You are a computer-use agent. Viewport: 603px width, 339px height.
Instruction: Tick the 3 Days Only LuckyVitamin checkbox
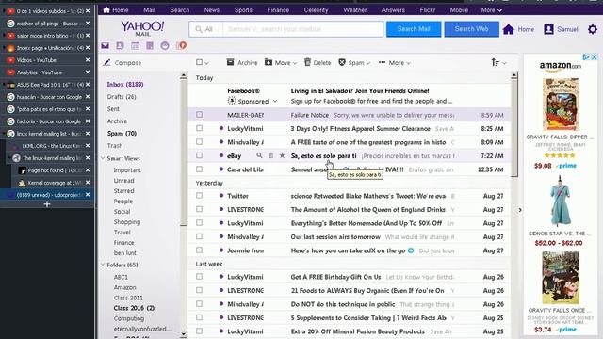pyautogui.click(x=199, y=128)
